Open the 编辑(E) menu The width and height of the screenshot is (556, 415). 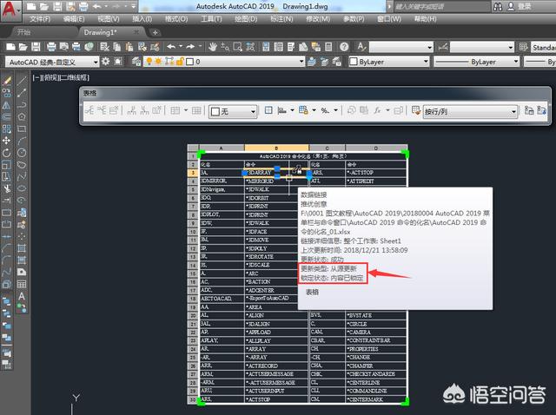point(74,19)
